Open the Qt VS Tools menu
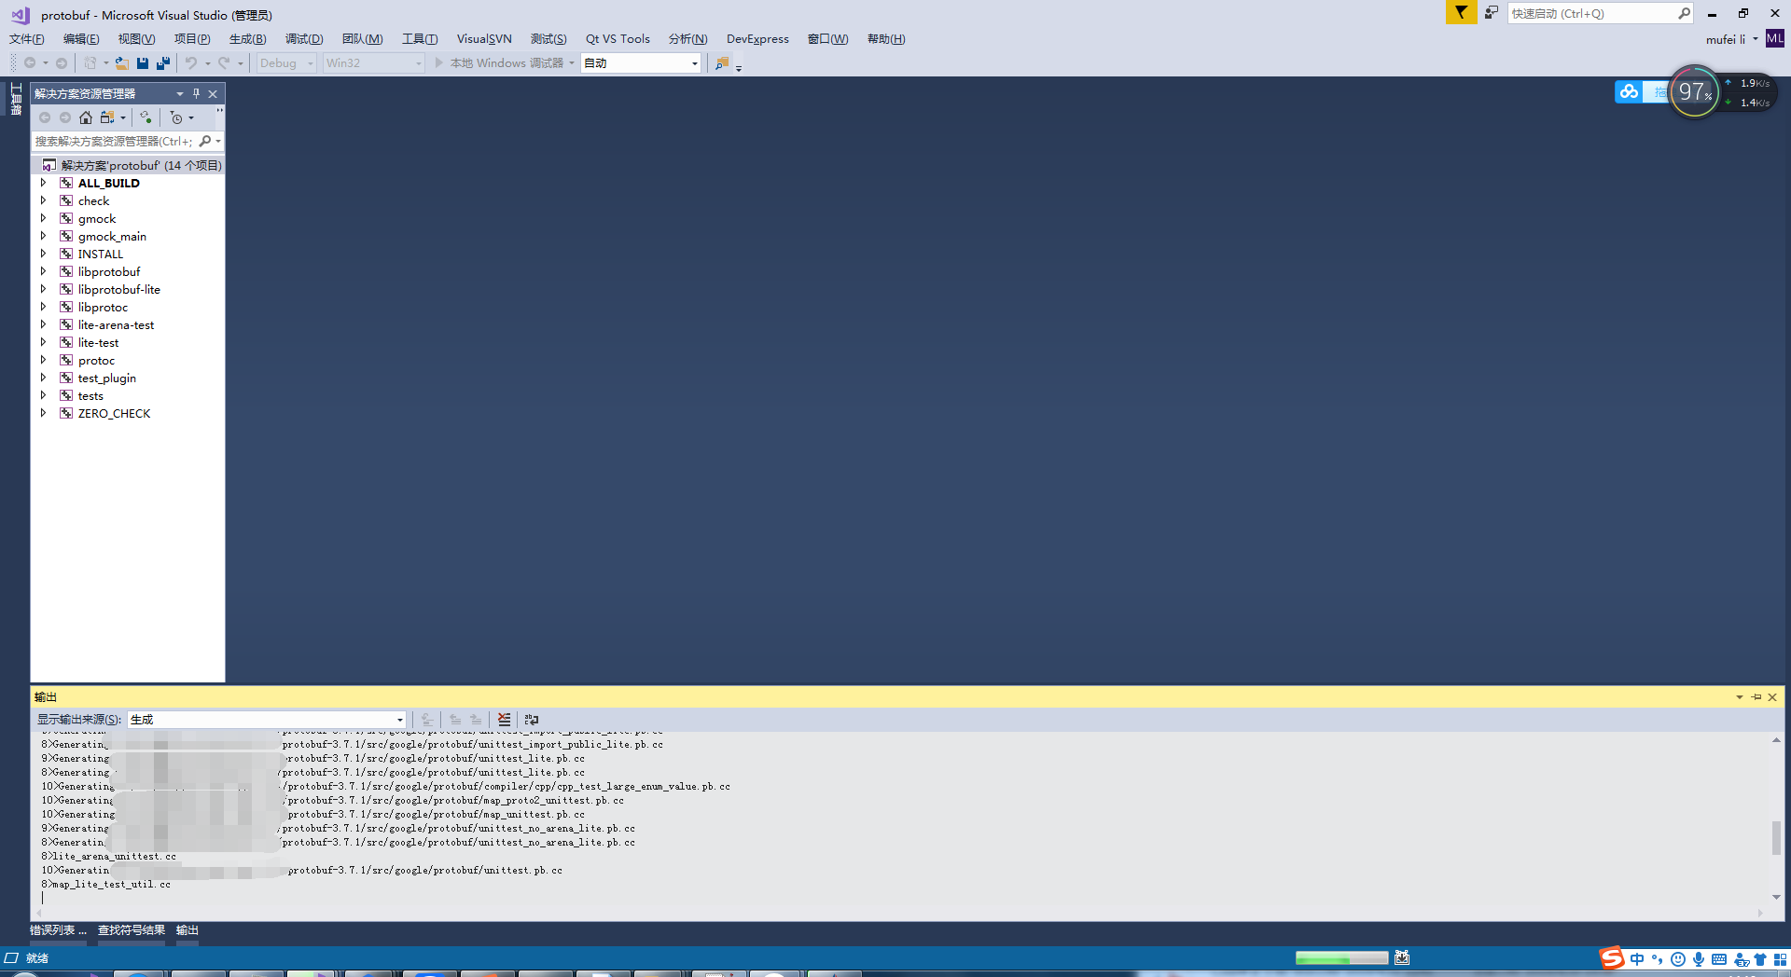The height and width of the screenshot is (977, 1791). [618, 39]
